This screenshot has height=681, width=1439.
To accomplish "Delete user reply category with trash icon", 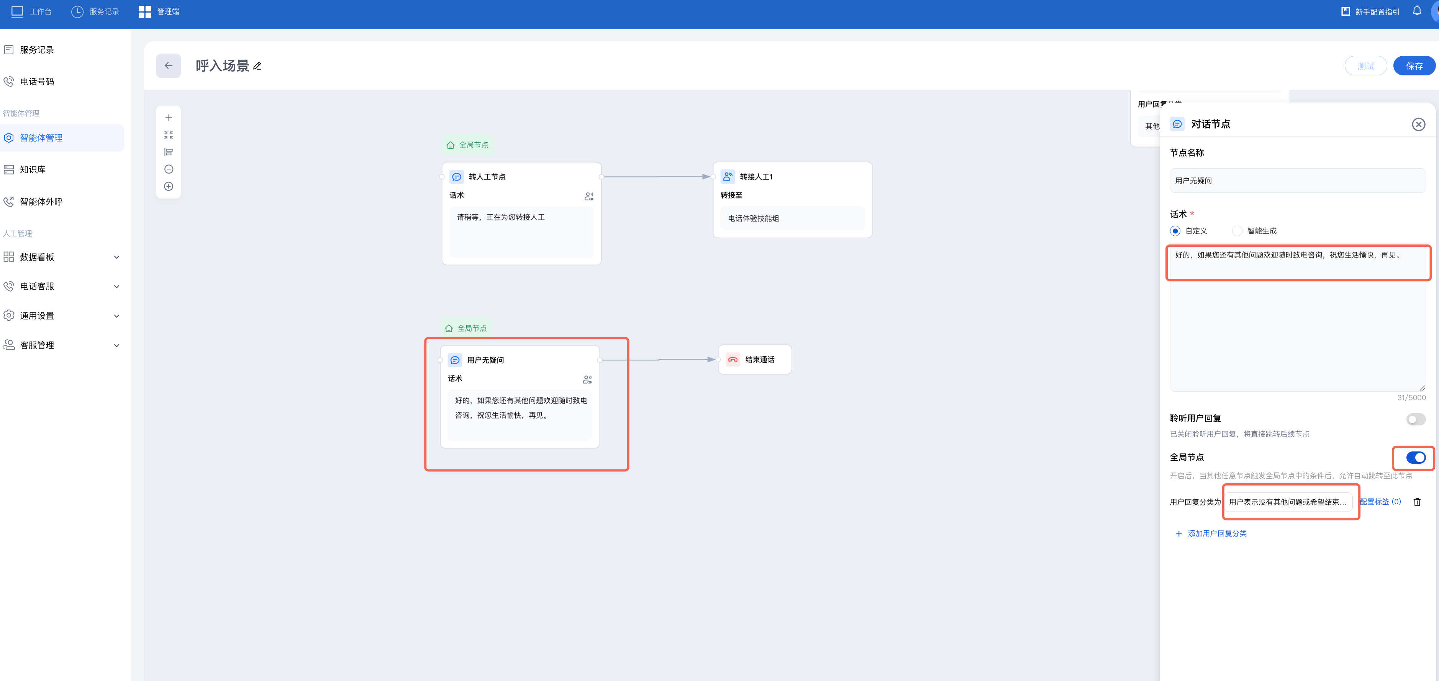I will tap(1417, 502).
